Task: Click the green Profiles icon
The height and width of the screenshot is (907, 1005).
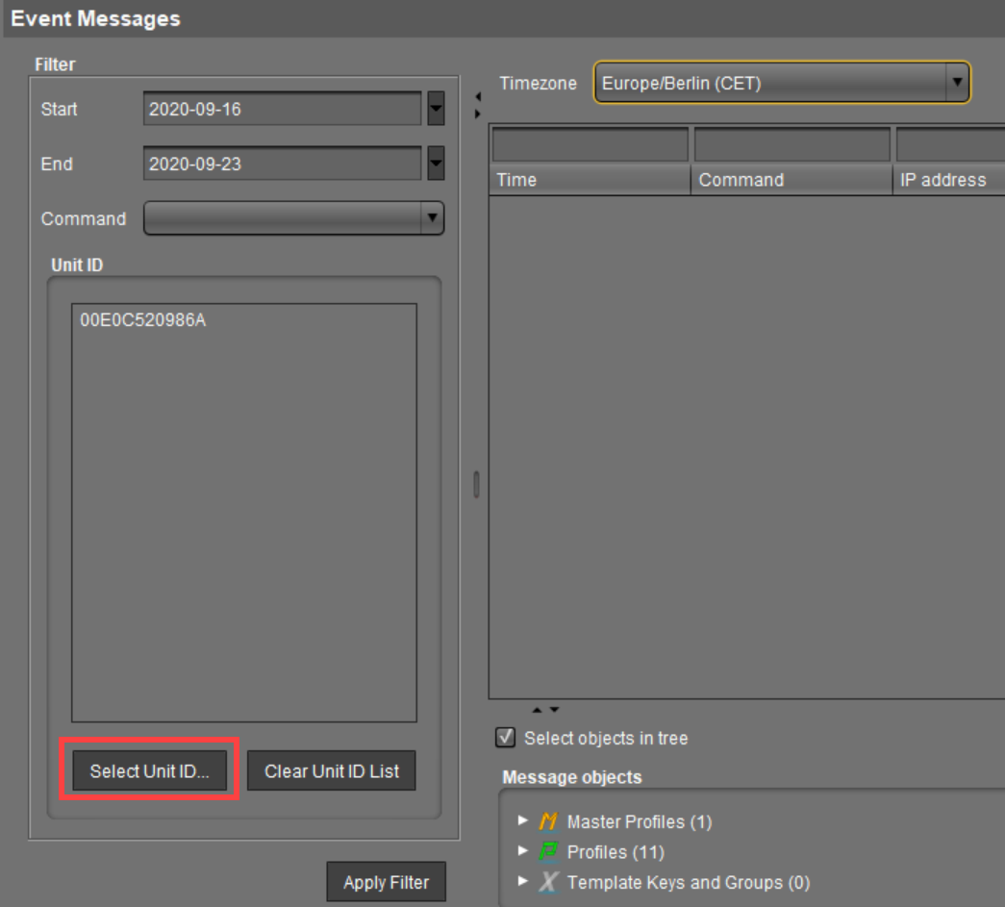Action: [548, 852]
